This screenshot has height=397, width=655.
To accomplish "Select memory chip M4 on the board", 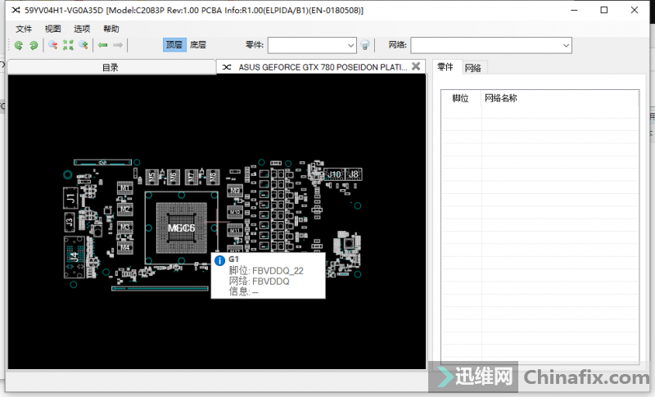I will [125, 247].
